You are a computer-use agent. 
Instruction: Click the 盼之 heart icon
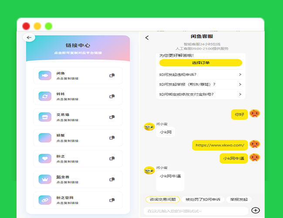(45, 158)
